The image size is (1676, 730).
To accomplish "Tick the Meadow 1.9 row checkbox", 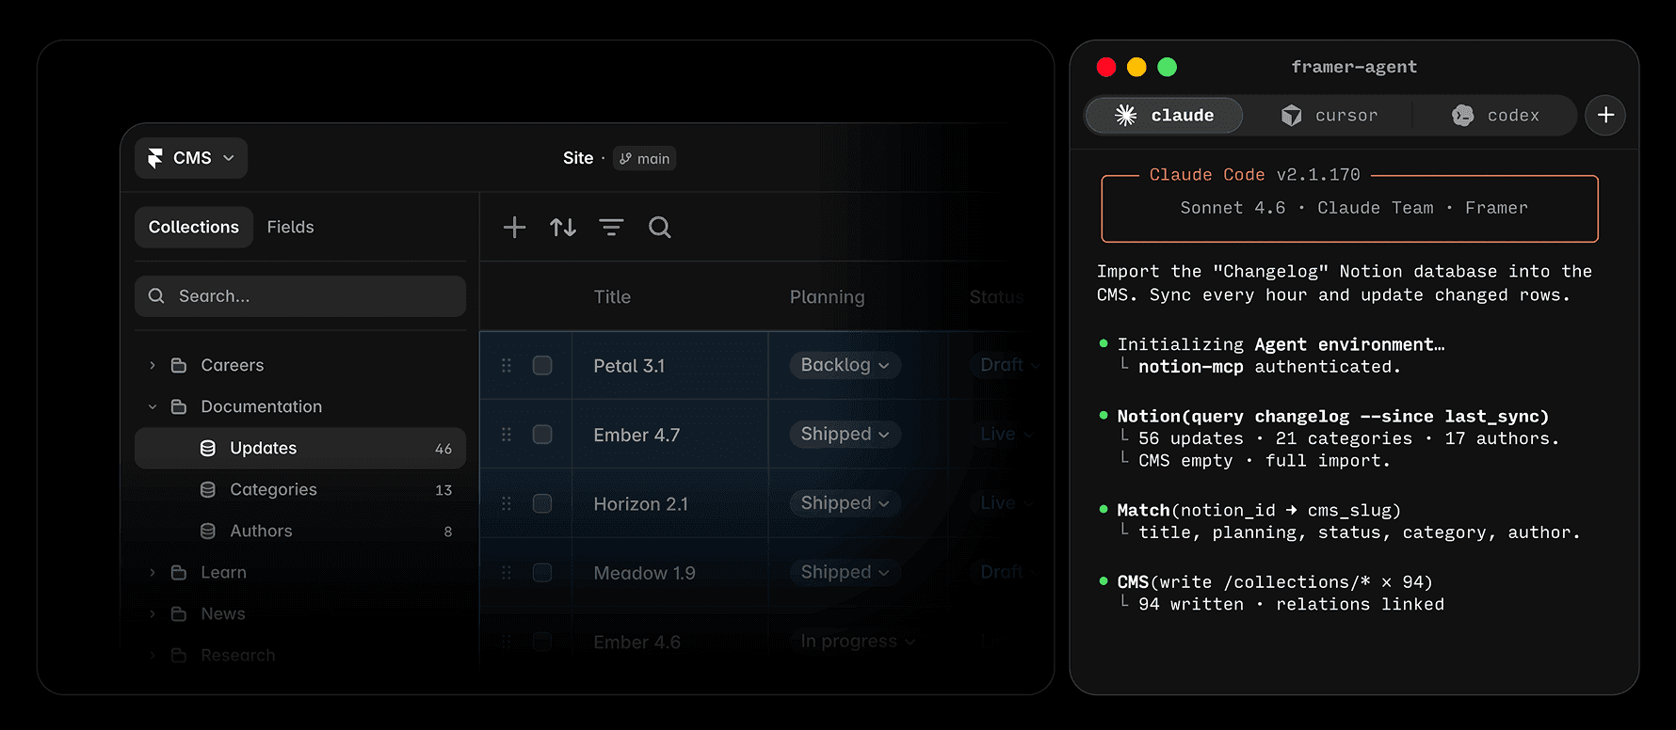I will [x=542, y=572].
